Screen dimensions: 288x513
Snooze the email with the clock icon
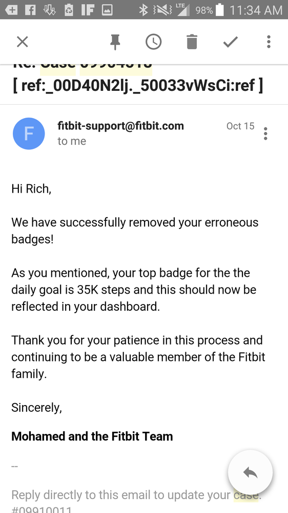coord(153,42)
